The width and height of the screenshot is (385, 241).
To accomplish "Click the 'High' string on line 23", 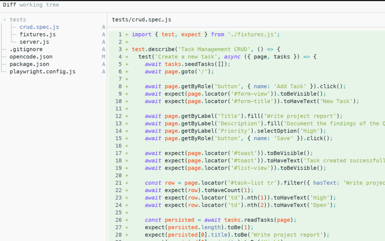I will pos(320,197).
